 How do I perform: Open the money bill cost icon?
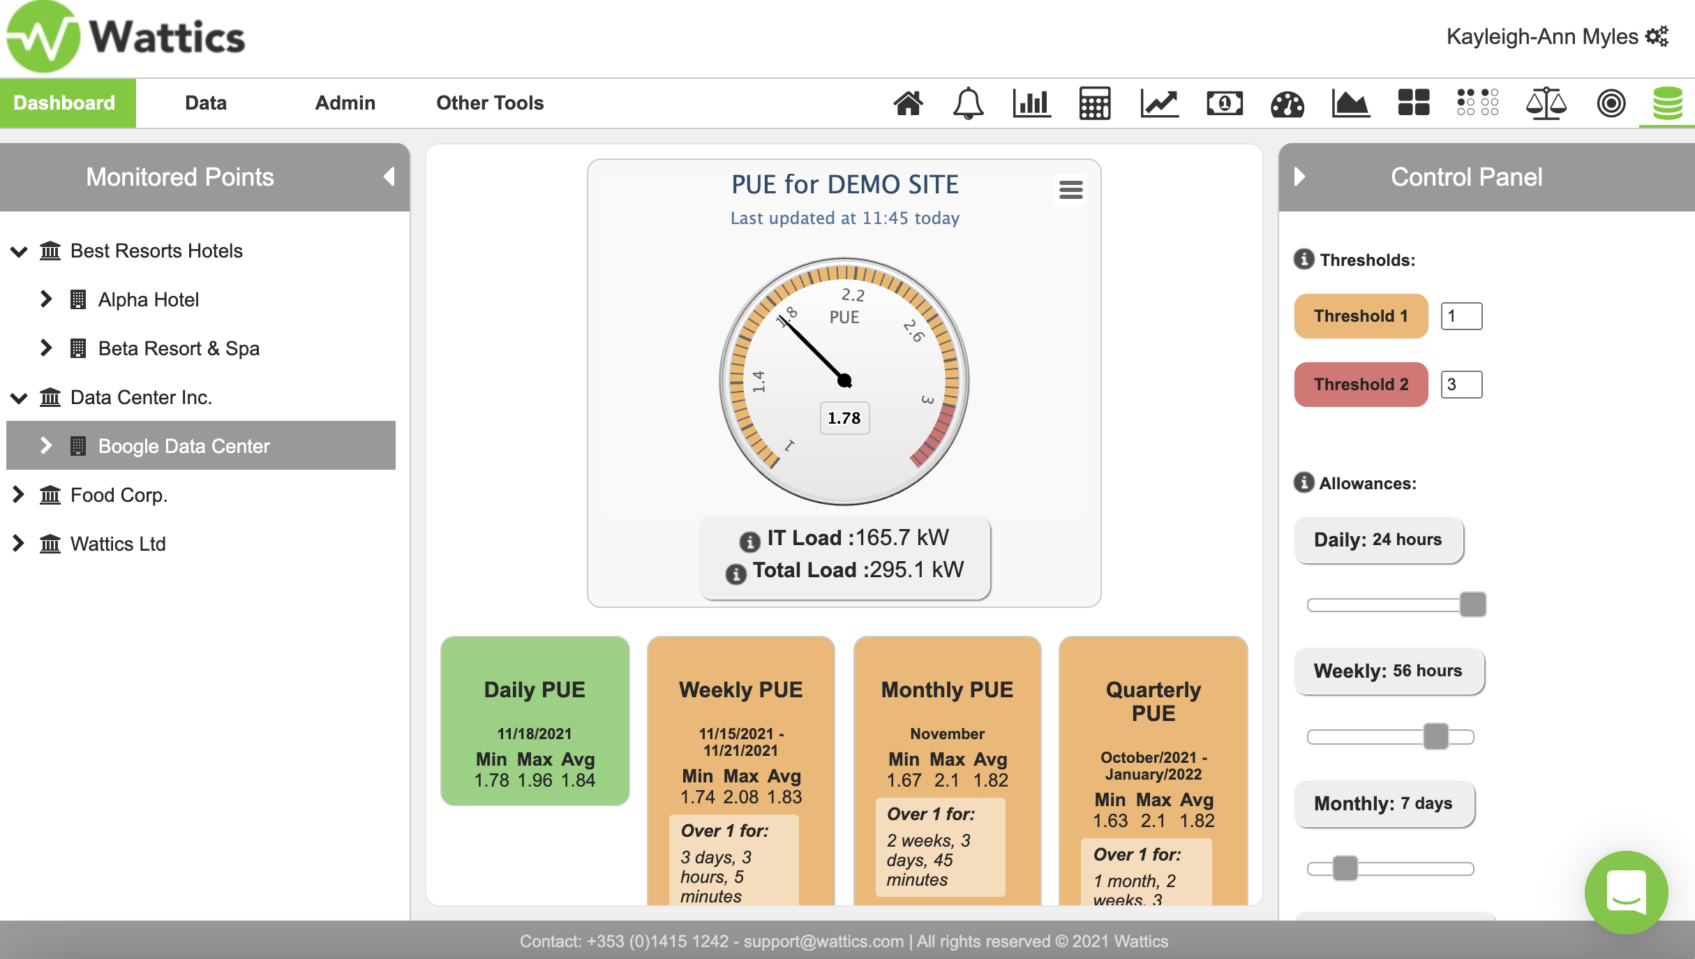tap(1224, 103)
